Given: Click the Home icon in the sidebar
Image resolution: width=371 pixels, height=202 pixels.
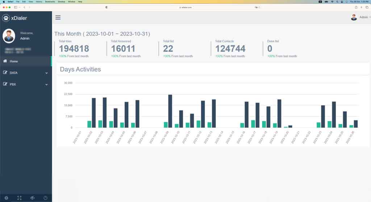Looking at the screenshot, I should point(5,61).
